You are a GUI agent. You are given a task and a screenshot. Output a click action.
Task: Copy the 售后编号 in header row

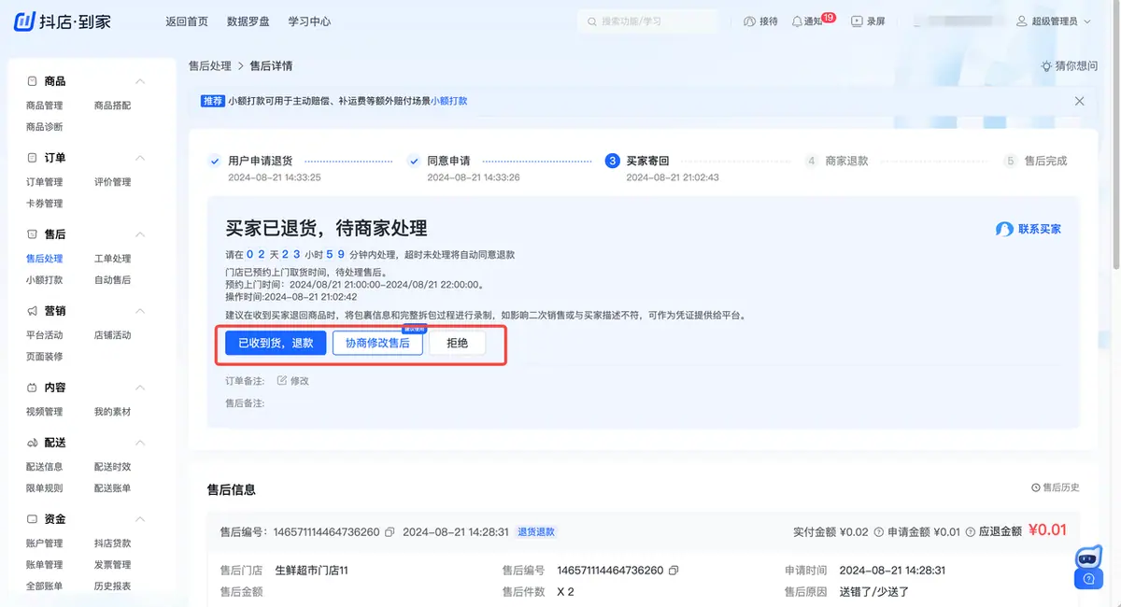[x=390, y=532]
